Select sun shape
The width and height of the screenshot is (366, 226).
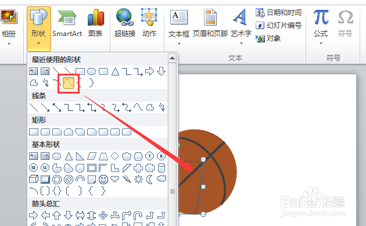pos(138,180)
